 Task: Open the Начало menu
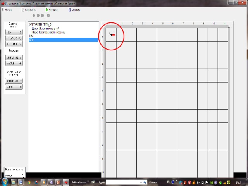pos(7,10)
